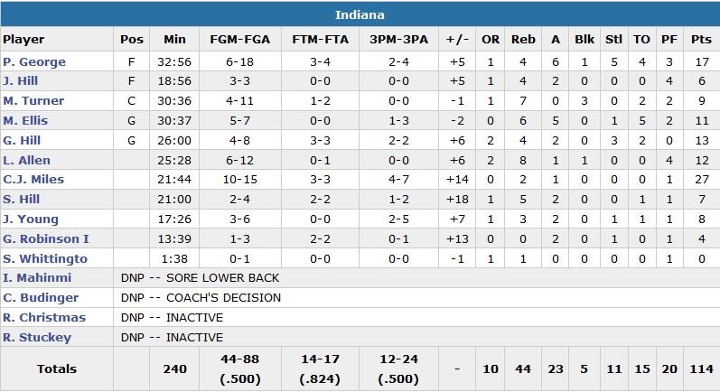Click the Pts column header
Viewport: 720px width, 392px height.
(700, 40)
